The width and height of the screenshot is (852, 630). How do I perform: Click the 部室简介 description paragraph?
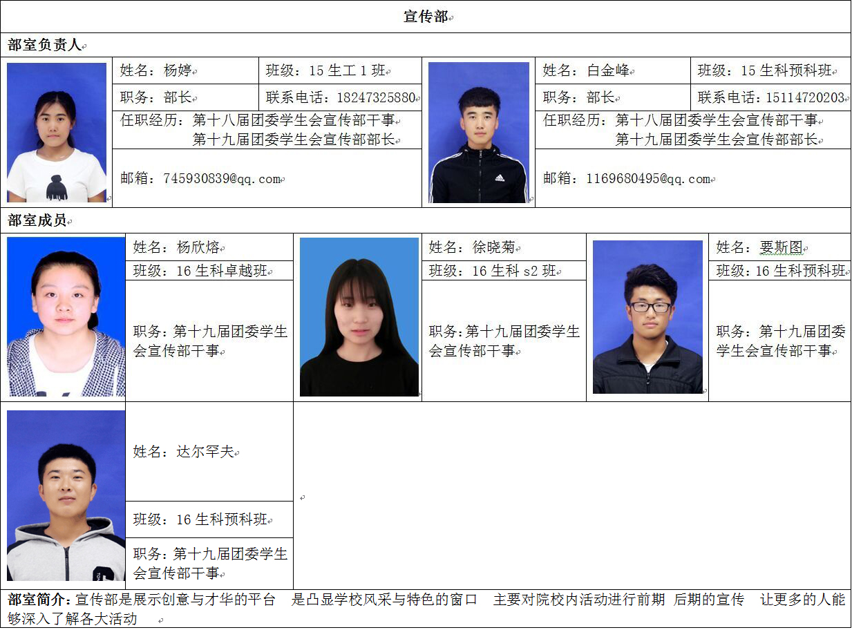tap(426, 608)
